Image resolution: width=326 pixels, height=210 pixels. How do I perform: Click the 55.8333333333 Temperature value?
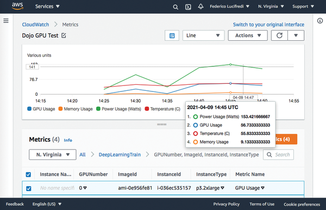coord(255,133)
